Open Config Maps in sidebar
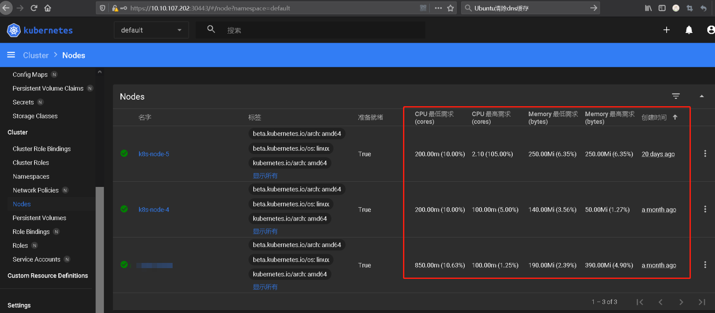The height and width of the screenshot is (313, 715). coord(30,74)
